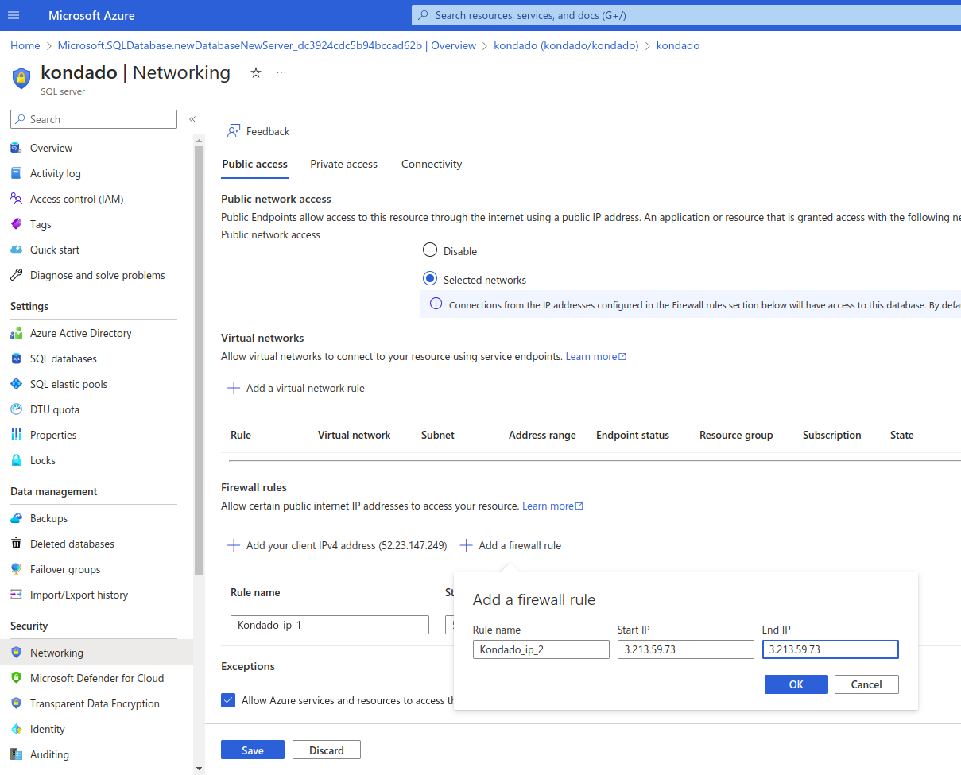Confirm the firewall rule with OK
Screen dimensions: 961x775
[x=796, y=684]
